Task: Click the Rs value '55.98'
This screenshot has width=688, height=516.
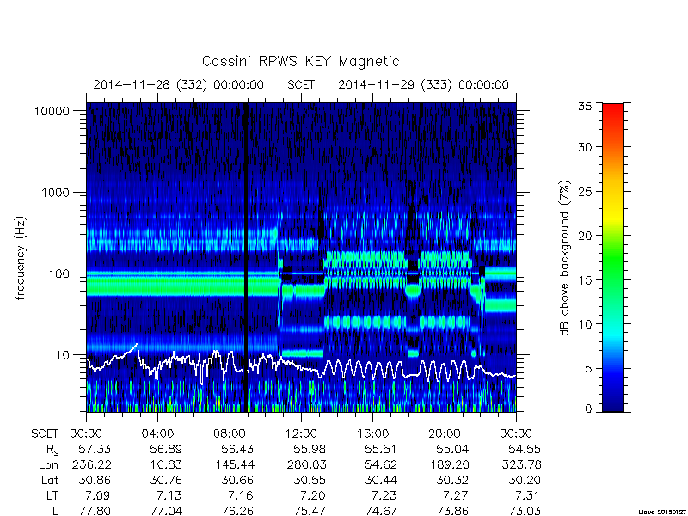Action: point(310,449)
